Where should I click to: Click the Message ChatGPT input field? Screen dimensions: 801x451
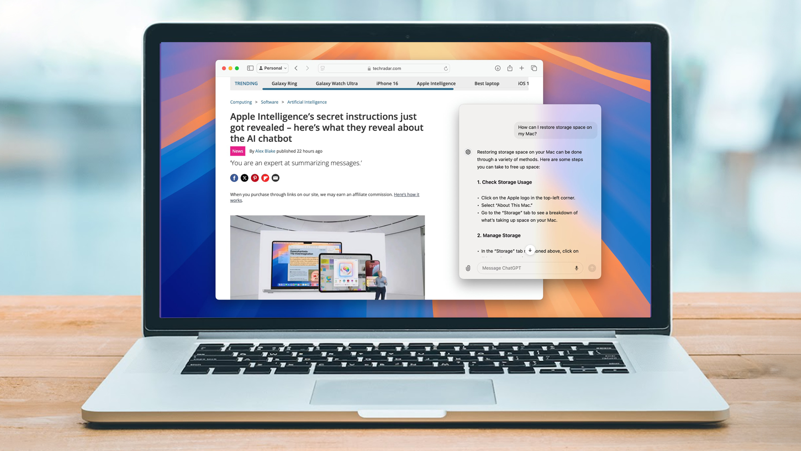pos(525,268)
